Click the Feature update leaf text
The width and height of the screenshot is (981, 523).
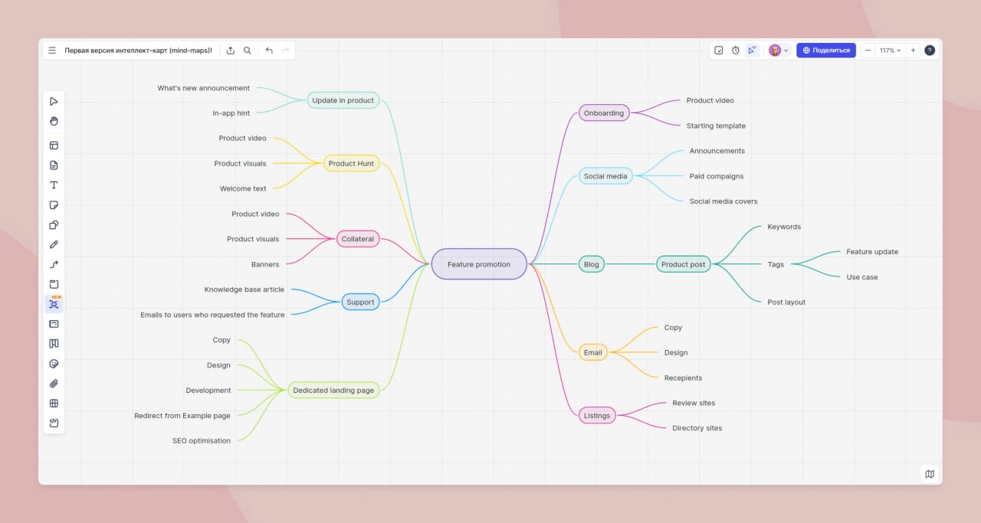(872, 252)
